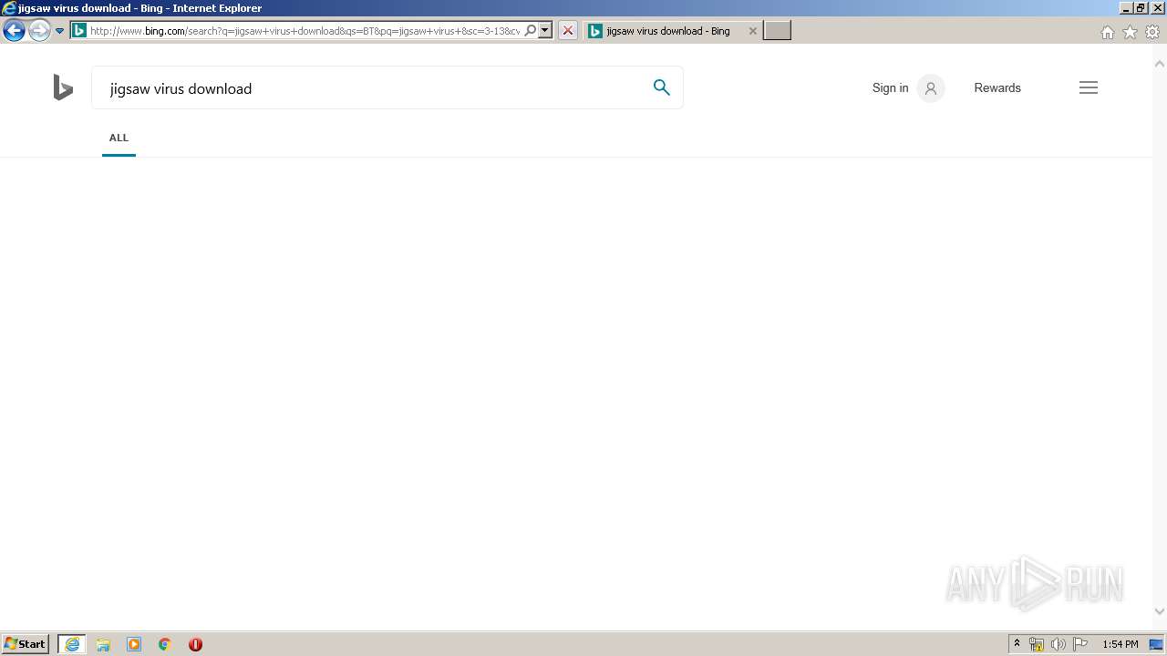Show hidden system tray icons
The width and height of the screenshot is (1167, 656).
point(1017,644)
